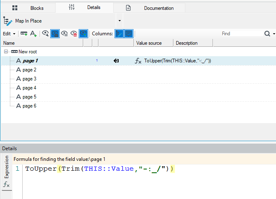Select the page 5 tree row
276x199 pixels.
(x=138, y=97)
